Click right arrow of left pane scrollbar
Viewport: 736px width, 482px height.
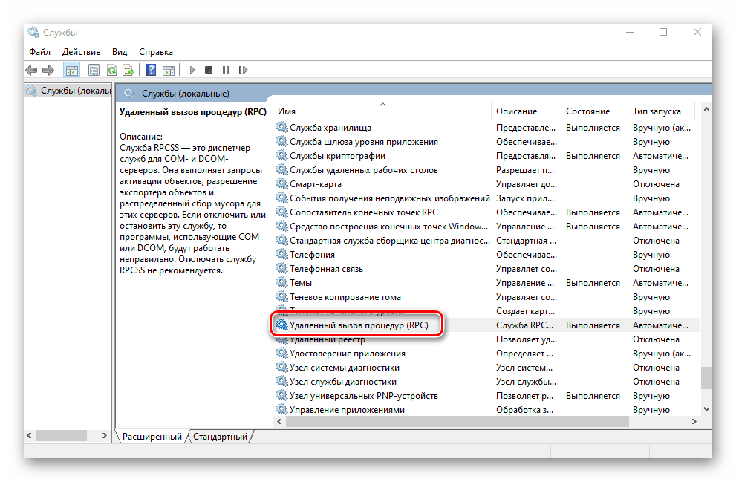(104, 435)
